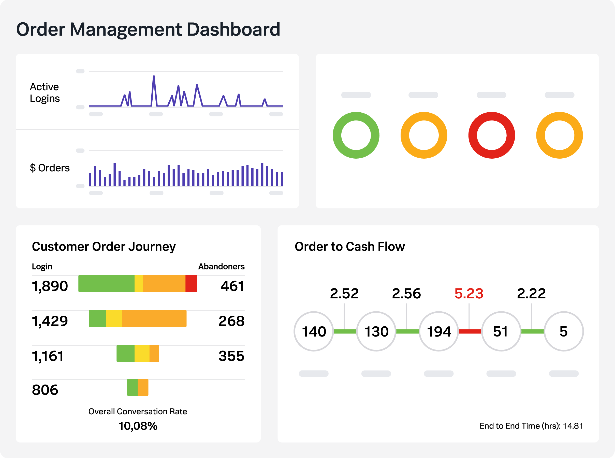
Task: Expand the node labeled 130
Action: click(x=376, y=331)
